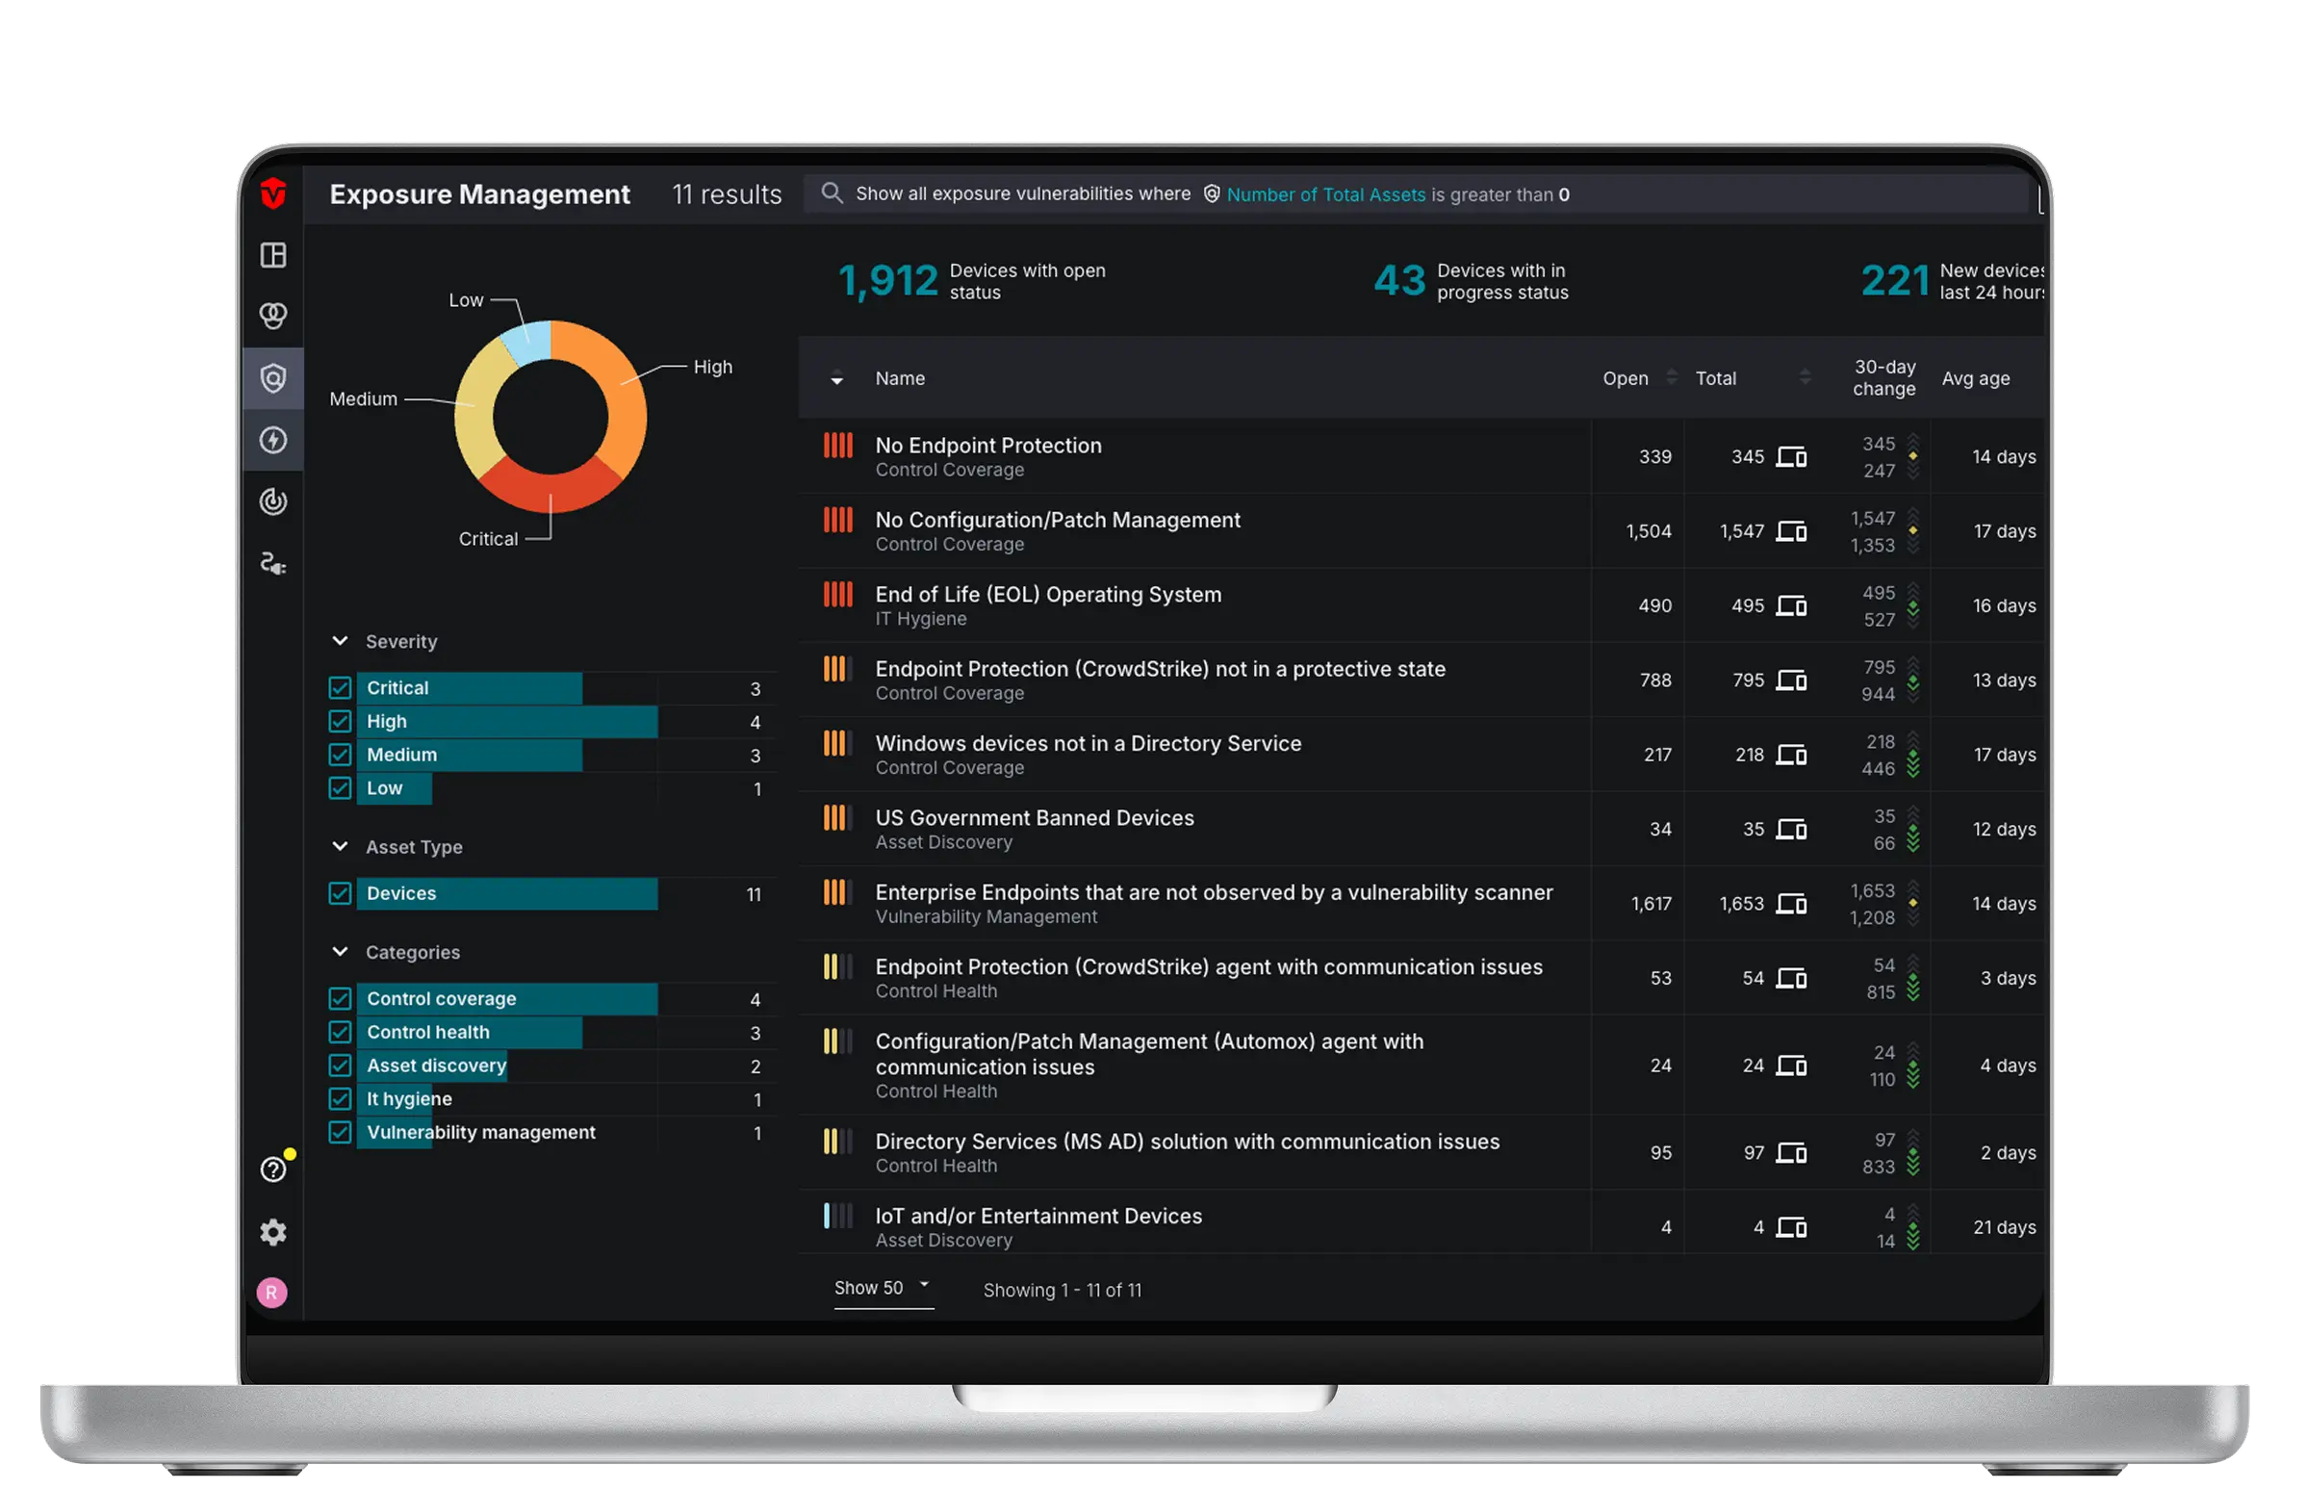2306x1490 pixels.
Task: Click devices icon in No Configuration/Patch Management row
Action: (1791, 531)
